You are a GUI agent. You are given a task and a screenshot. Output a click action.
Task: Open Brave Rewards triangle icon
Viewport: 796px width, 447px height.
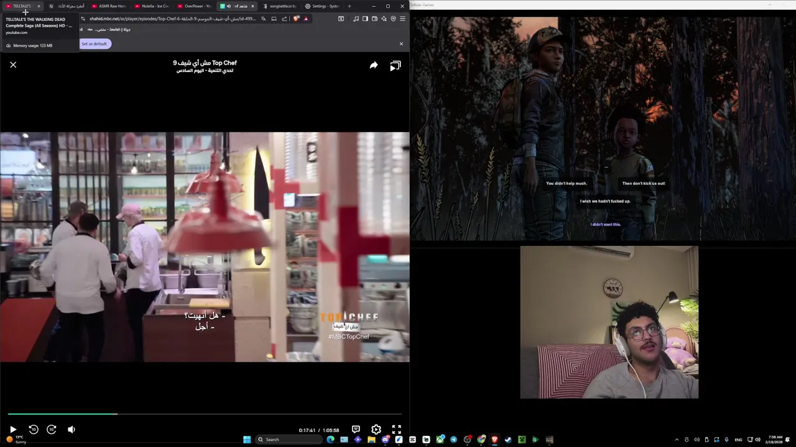[306, 19]
